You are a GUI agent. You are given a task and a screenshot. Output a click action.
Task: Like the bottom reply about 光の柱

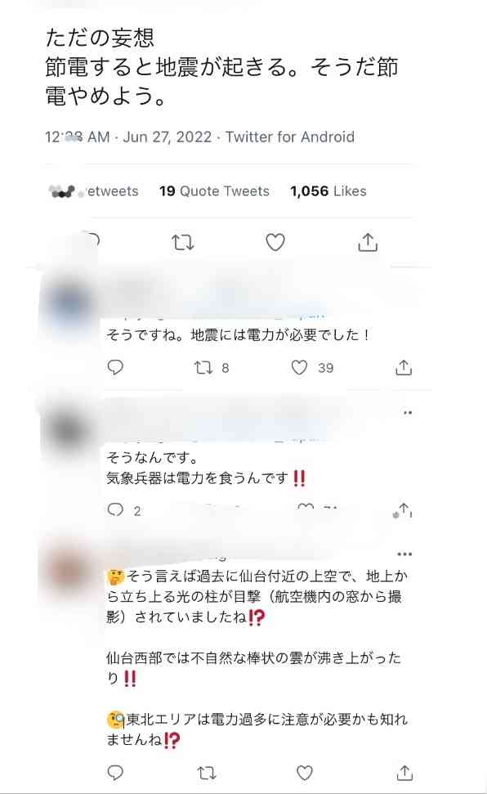pyautogui.click(x=304, y=773)
